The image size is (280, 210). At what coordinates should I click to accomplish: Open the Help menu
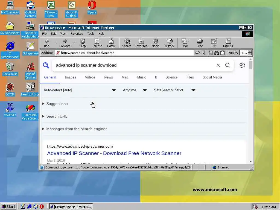[101, 34]
